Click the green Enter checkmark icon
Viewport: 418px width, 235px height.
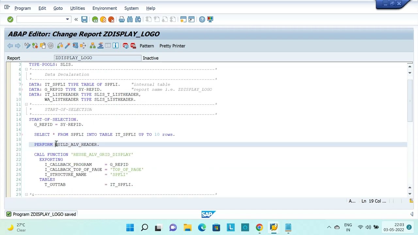click(x=10, y=20)
